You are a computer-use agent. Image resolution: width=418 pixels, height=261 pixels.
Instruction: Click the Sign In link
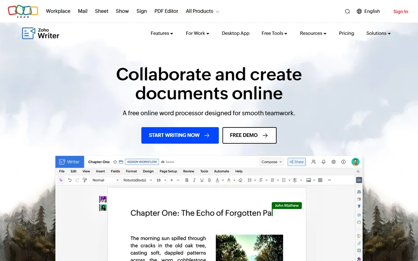[x=401, y=11]
